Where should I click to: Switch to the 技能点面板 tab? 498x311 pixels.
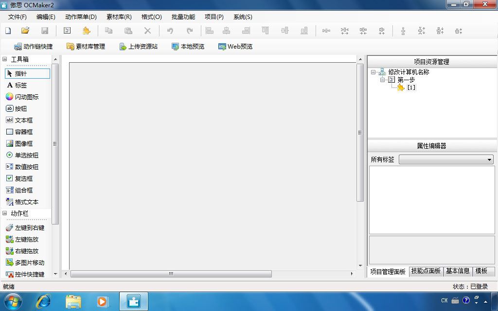pyautogui.click(x=426, y=271)
